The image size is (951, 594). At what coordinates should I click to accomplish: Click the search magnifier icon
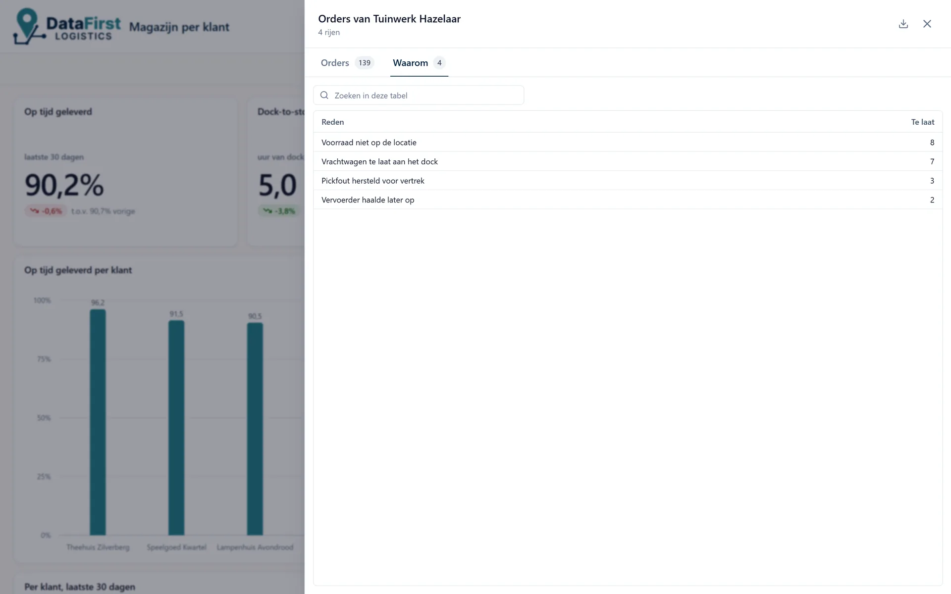(x=324, y=95)
